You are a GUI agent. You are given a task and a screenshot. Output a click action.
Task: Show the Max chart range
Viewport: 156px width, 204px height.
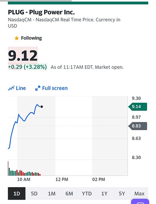pyautogui.click(x=139, y=193)
